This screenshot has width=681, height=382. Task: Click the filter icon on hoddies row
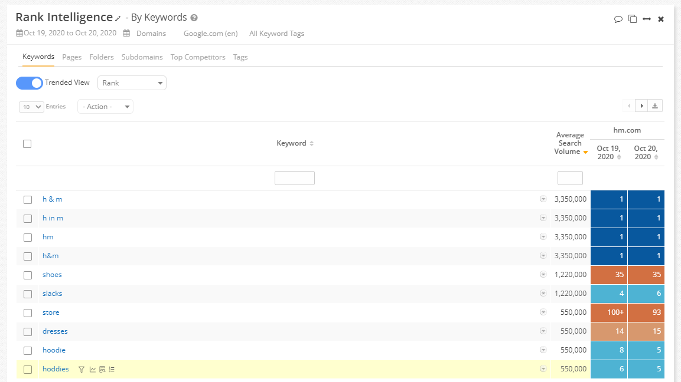coord(82,370)
